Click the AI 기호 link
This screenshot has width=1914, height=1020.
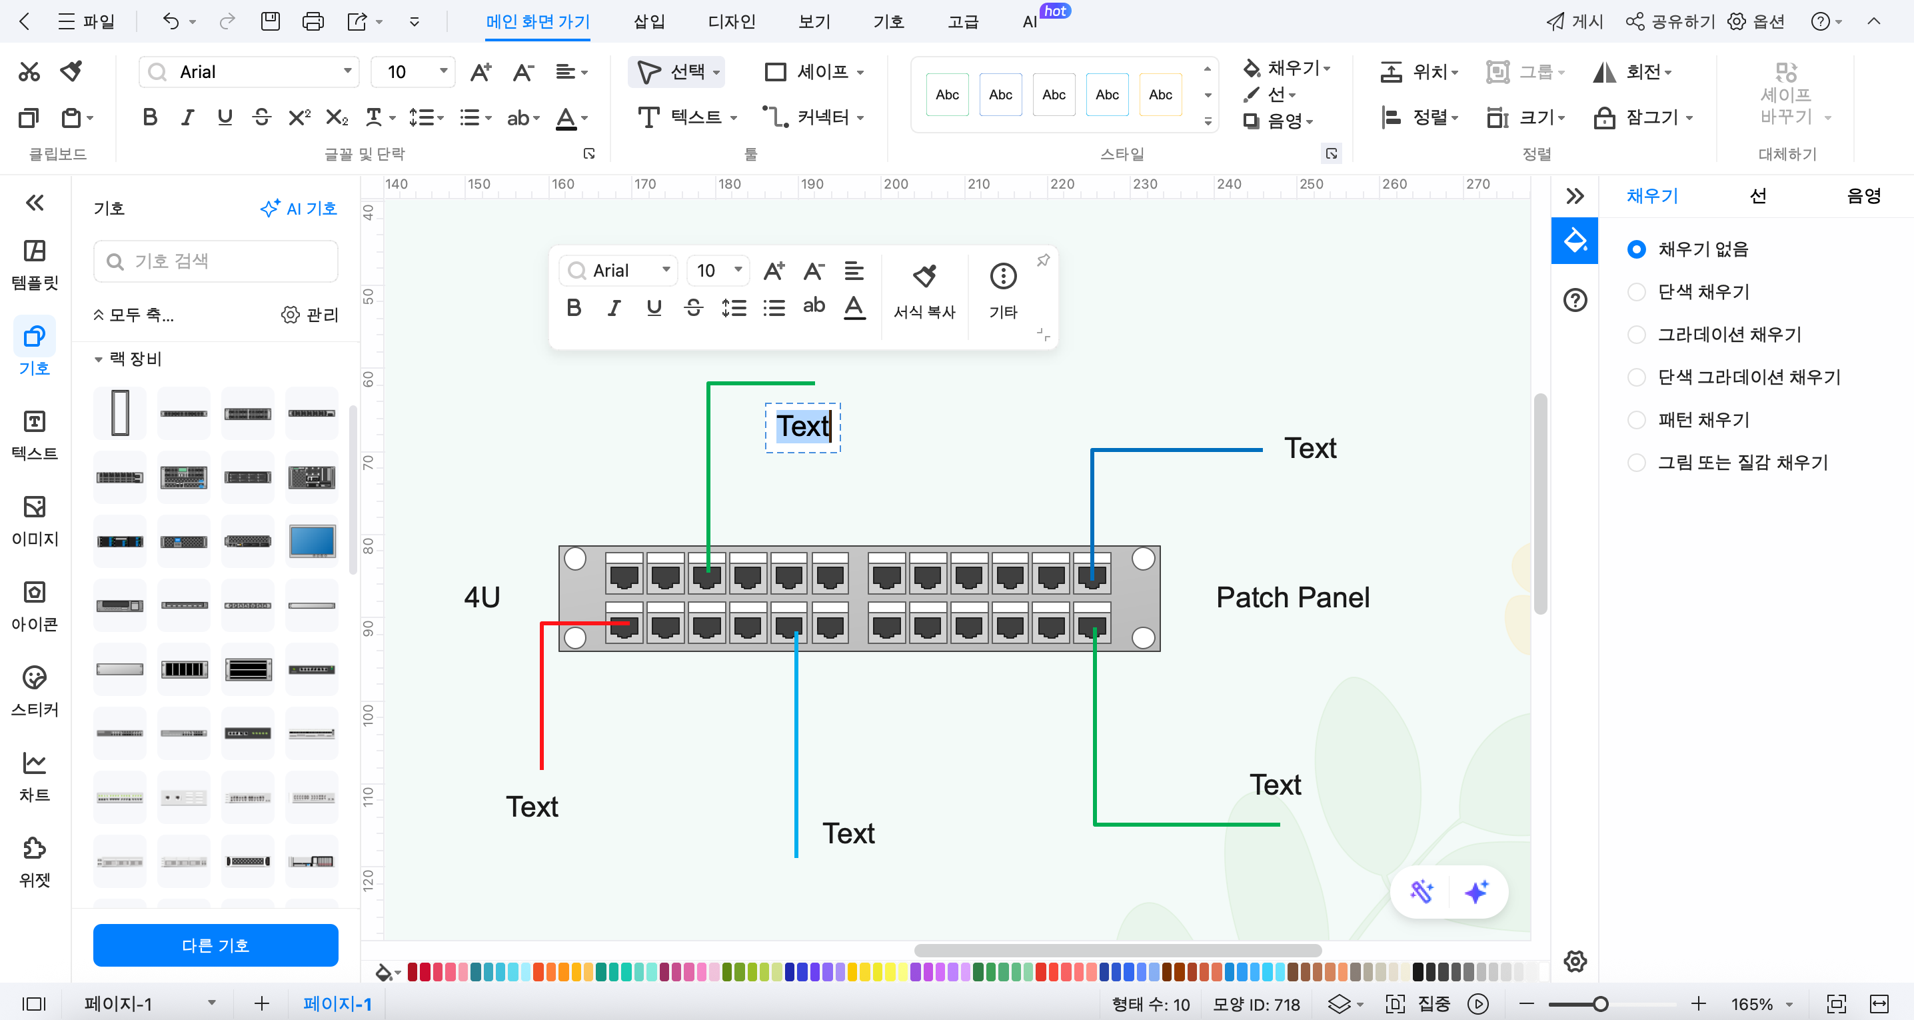(299, 208)
